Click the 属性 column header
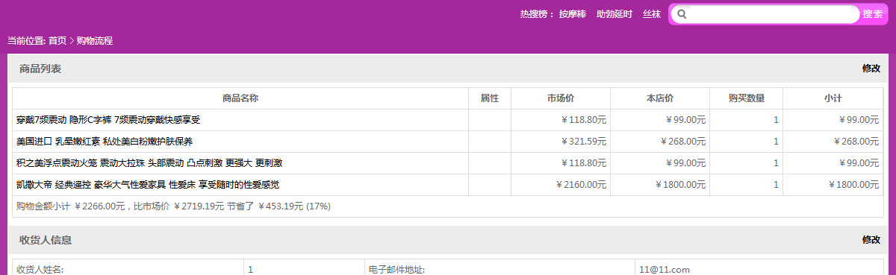 [490, 98]
